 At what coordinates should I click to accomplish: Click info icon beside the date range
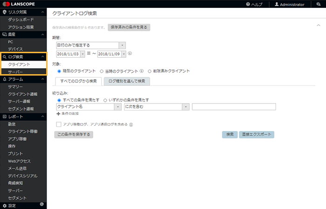coord(130,54)
